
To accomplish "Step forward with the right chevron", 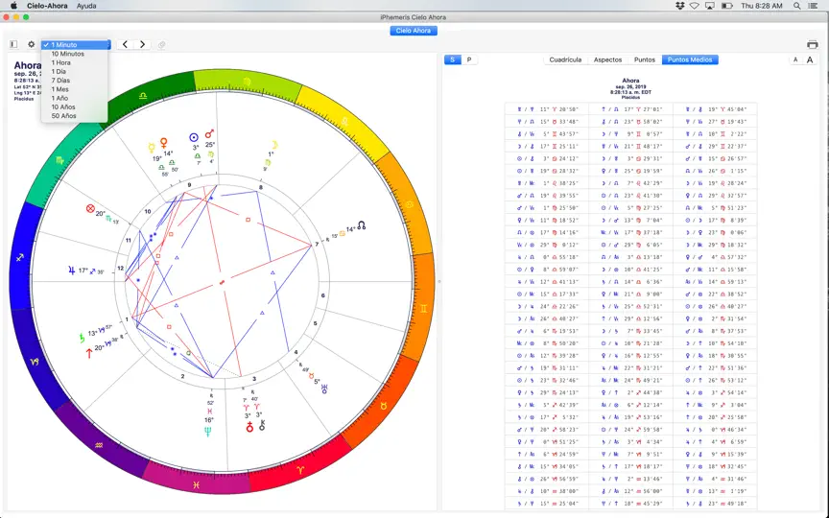I will pyautogui.click(x=142, y=44).
